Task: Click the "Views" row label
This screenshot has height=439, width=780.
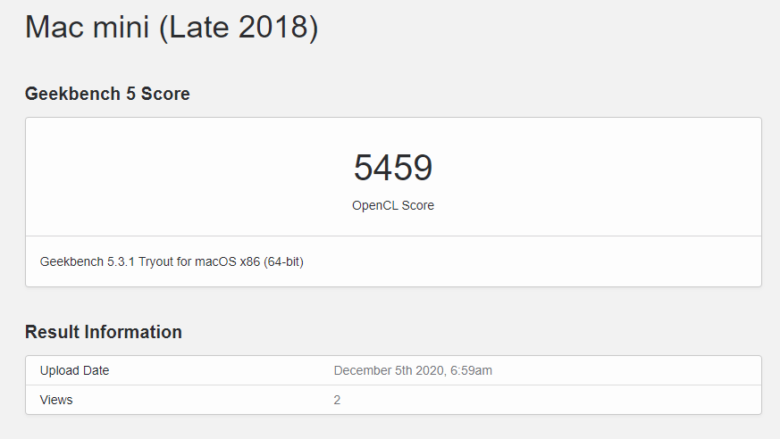Action: pos(56,400)
